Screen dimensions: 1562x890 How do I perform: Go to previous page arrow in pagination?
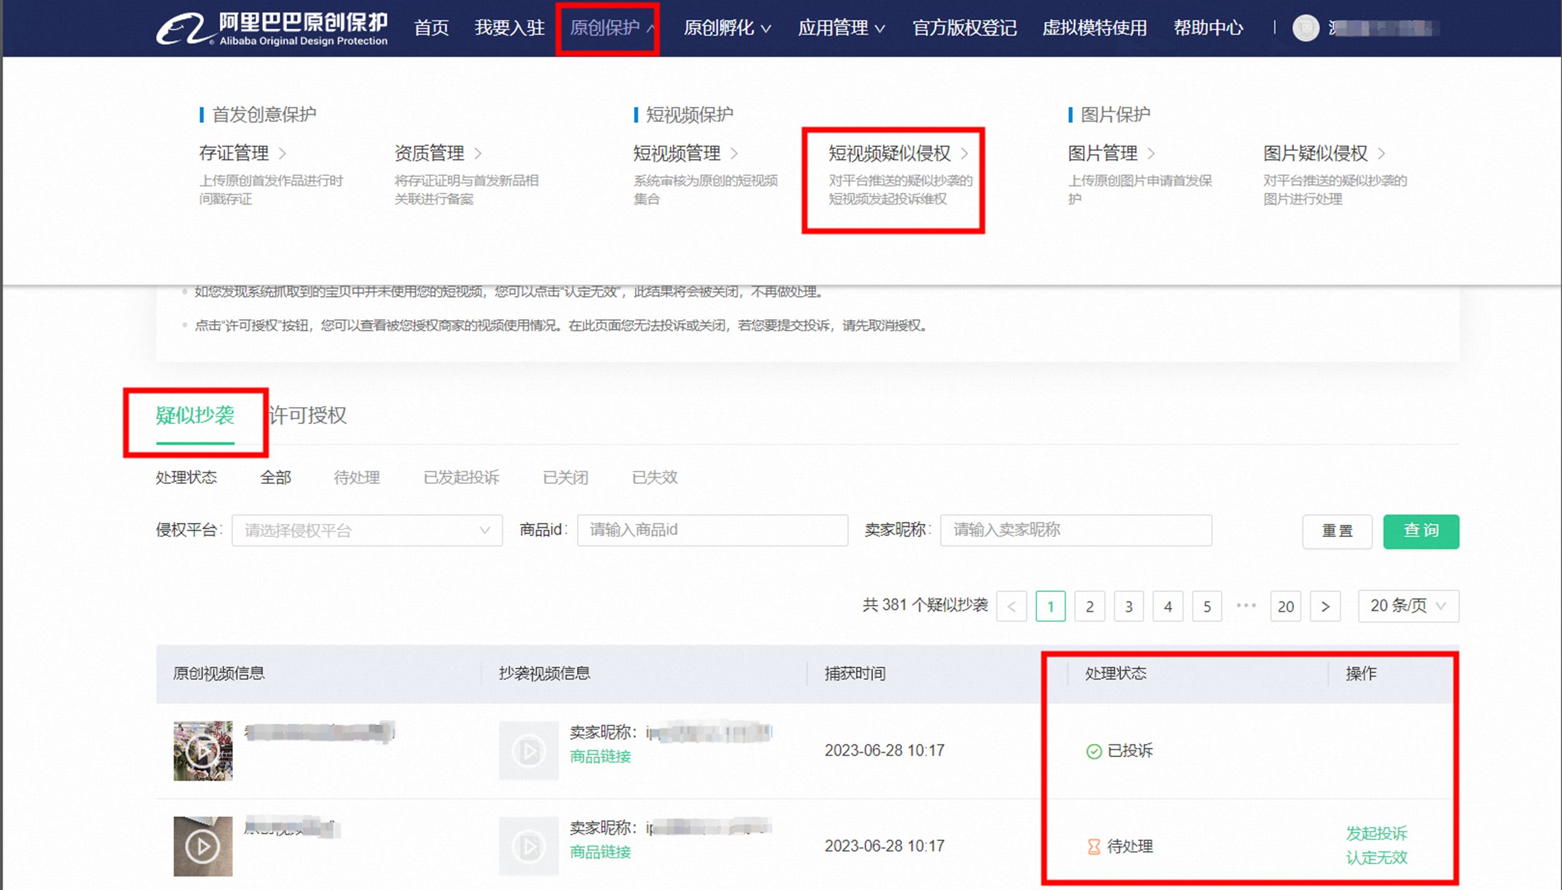(x=1011, y=606)
